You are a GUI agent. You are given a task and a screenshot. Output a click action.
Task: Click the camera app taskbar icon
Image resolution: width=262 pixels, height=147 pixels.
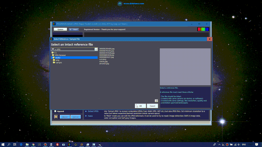pyautogui.click(x=64, y=144)
